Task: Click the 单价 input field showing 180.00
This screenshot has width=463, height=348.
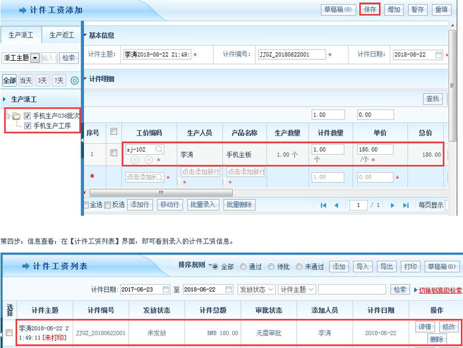Action: click(375, 150)
